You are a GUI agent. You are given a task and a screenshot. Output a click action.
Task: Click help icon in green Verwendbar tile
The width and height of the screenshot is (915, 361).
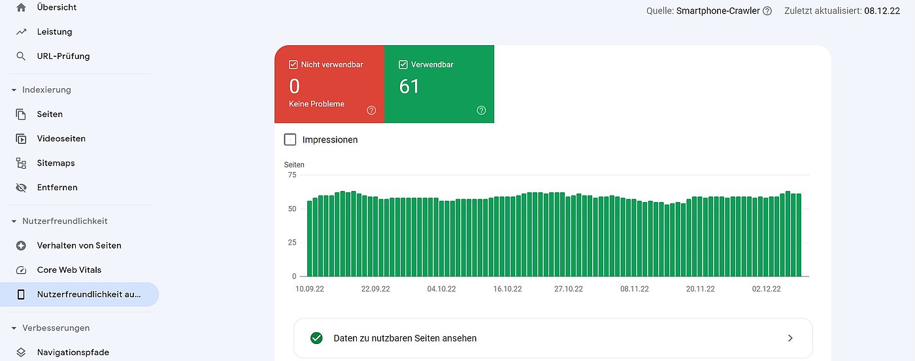(x=481, y=111)
